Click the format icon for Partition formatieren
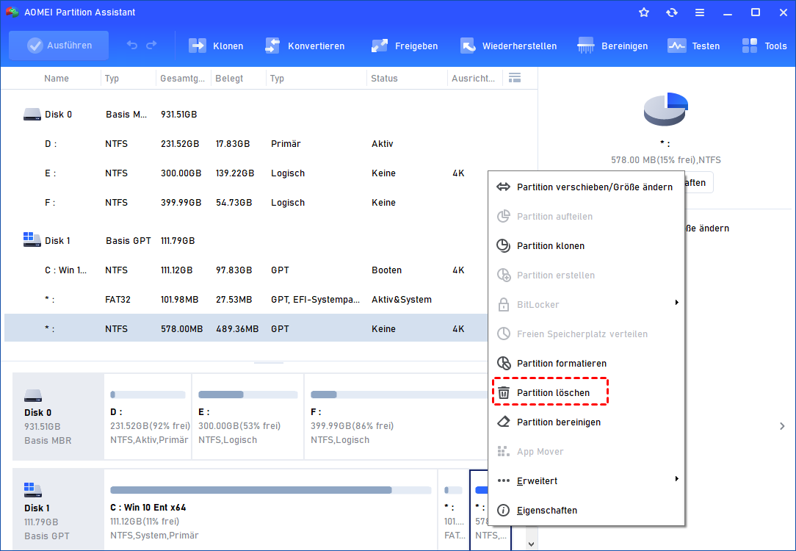 [503, 363]
